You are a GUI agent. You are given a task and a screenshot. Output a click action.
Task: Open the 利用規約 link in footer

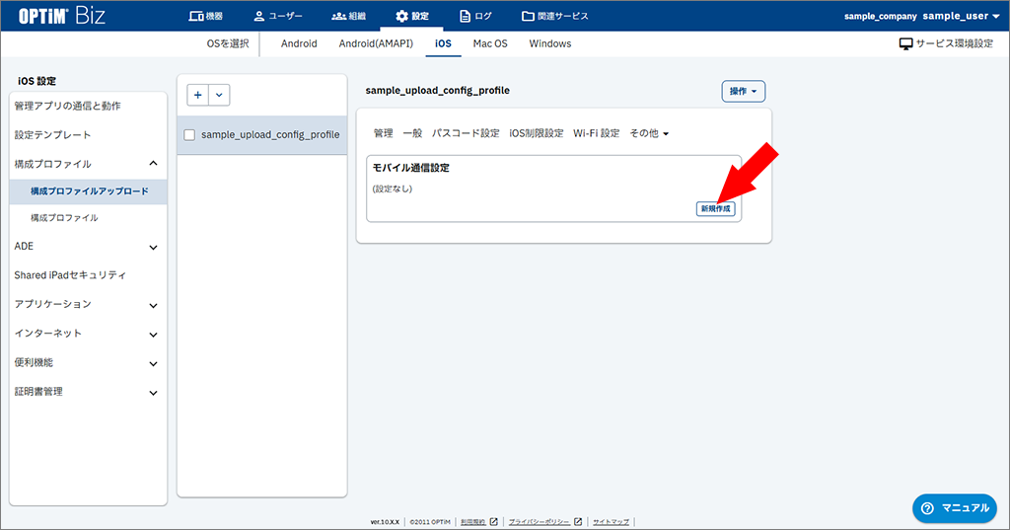[x=478, y=522]
